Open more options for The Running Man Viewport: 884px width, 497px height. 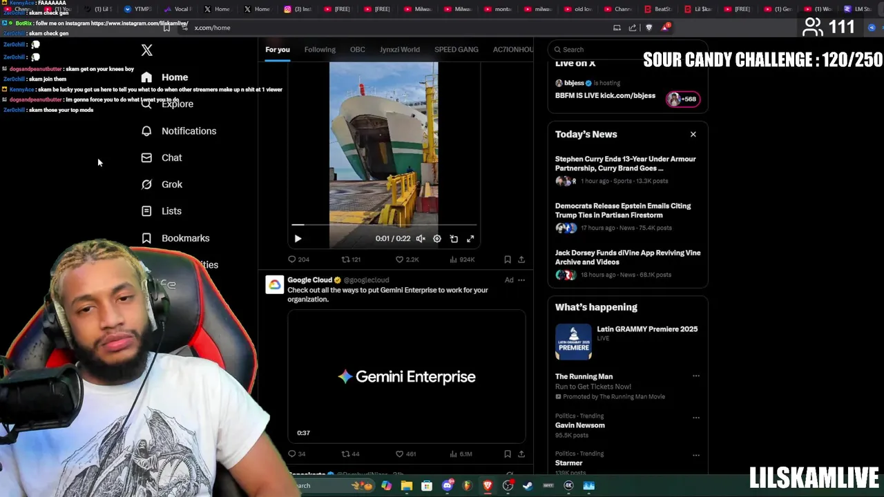pos(696,376)
